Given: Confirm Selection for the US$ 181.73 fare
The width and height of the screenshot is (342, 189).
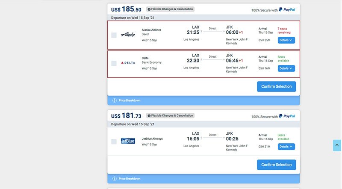Looking at the screenshot, I should point(276,165).
